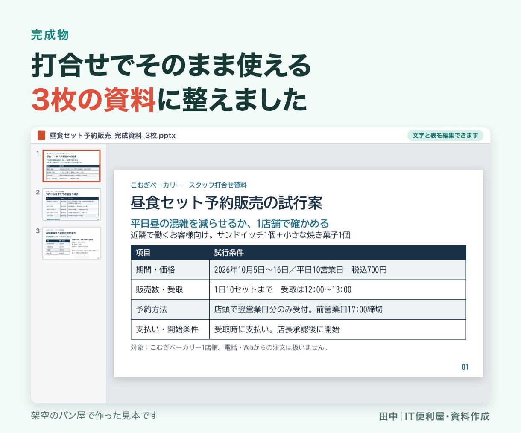The image size is (521, 433).
Task: Select the table cell 予約方法
Action: coord(170,309)
